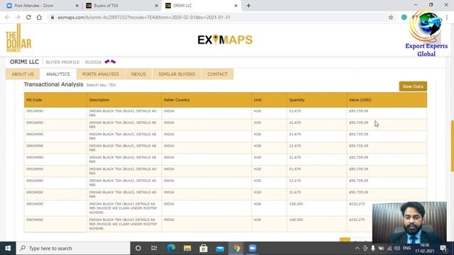
Task: Click the page vertical scrollbar
Action: [453, 146]
